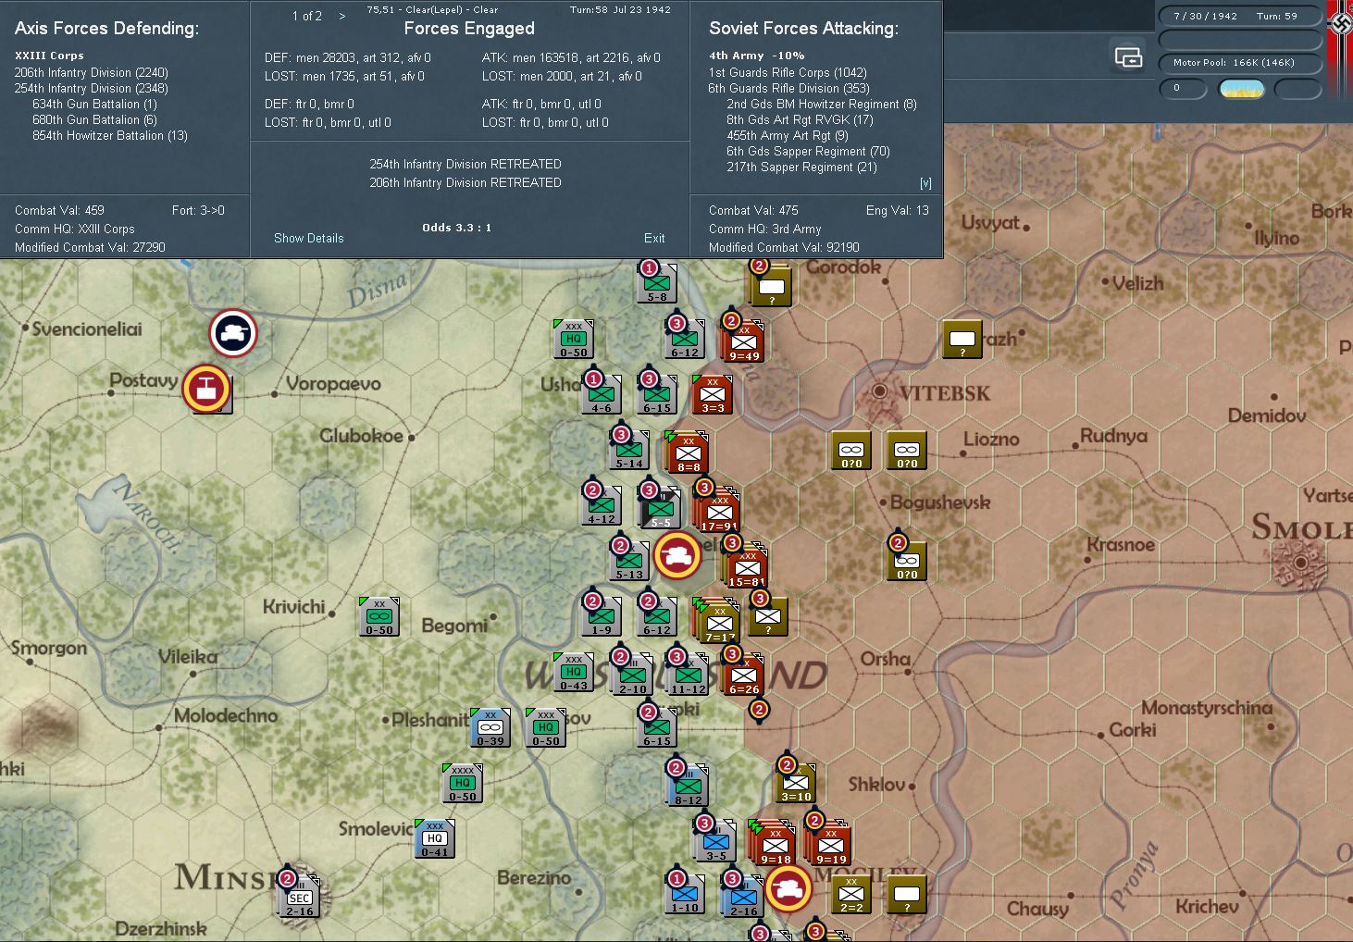Click the red-gold flag marker at Postavy

pos(206,389)
